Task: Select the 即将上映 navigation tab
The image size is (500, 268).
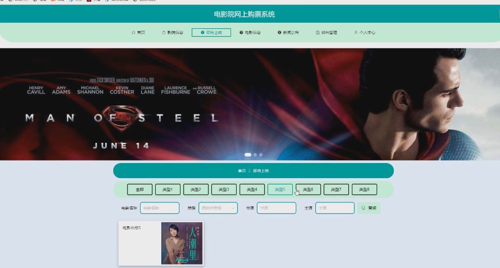Action: [211, 32]
